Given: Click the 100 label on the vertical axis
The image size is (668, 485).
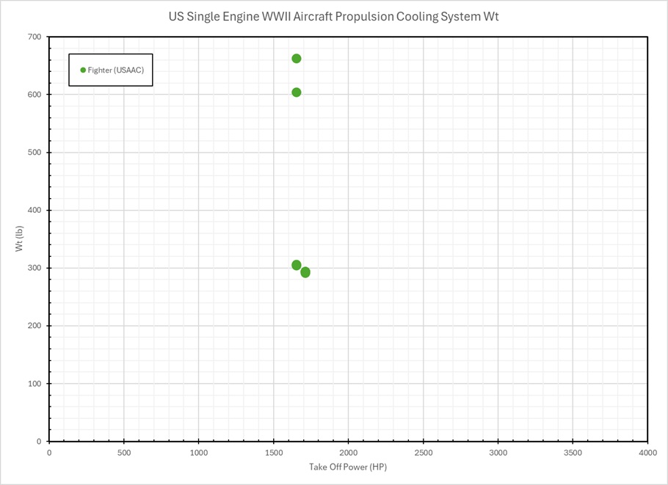Looking at the screenshot, I should click(35, 384).
